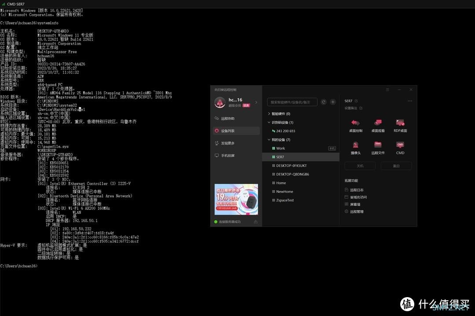Click the CMD SER7 window title
The width and height of the screenshot is (475, 316).
click(15, 4)
